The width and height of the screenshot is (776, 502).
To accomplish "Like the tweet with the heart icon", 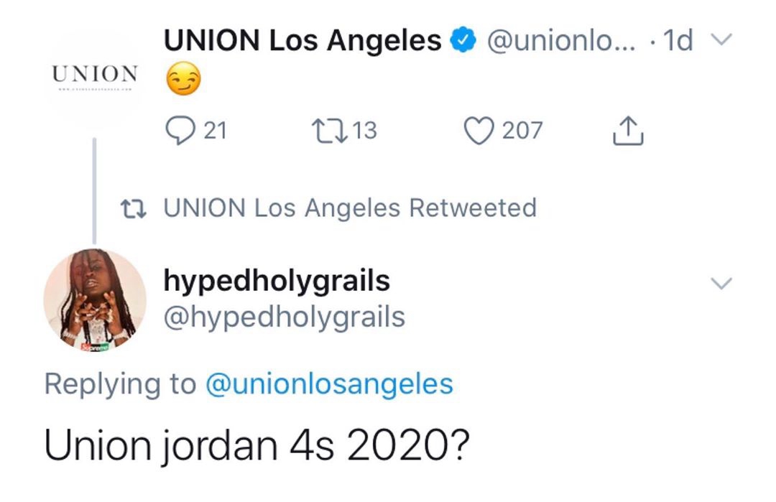I will pos(479,131).
